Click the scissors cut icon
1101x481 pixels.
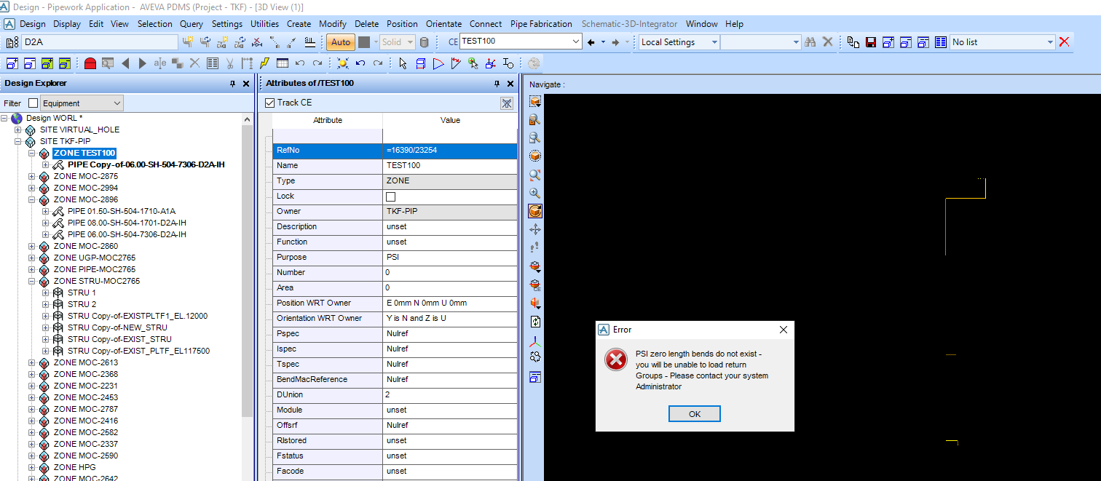229,63
